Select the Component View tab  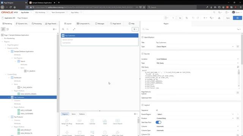click(84, 23)
